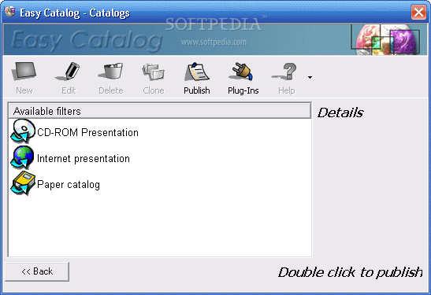Screen dimensions: 431x295
Task: Click the Delete trash bin icon
Action: [111, 71]
